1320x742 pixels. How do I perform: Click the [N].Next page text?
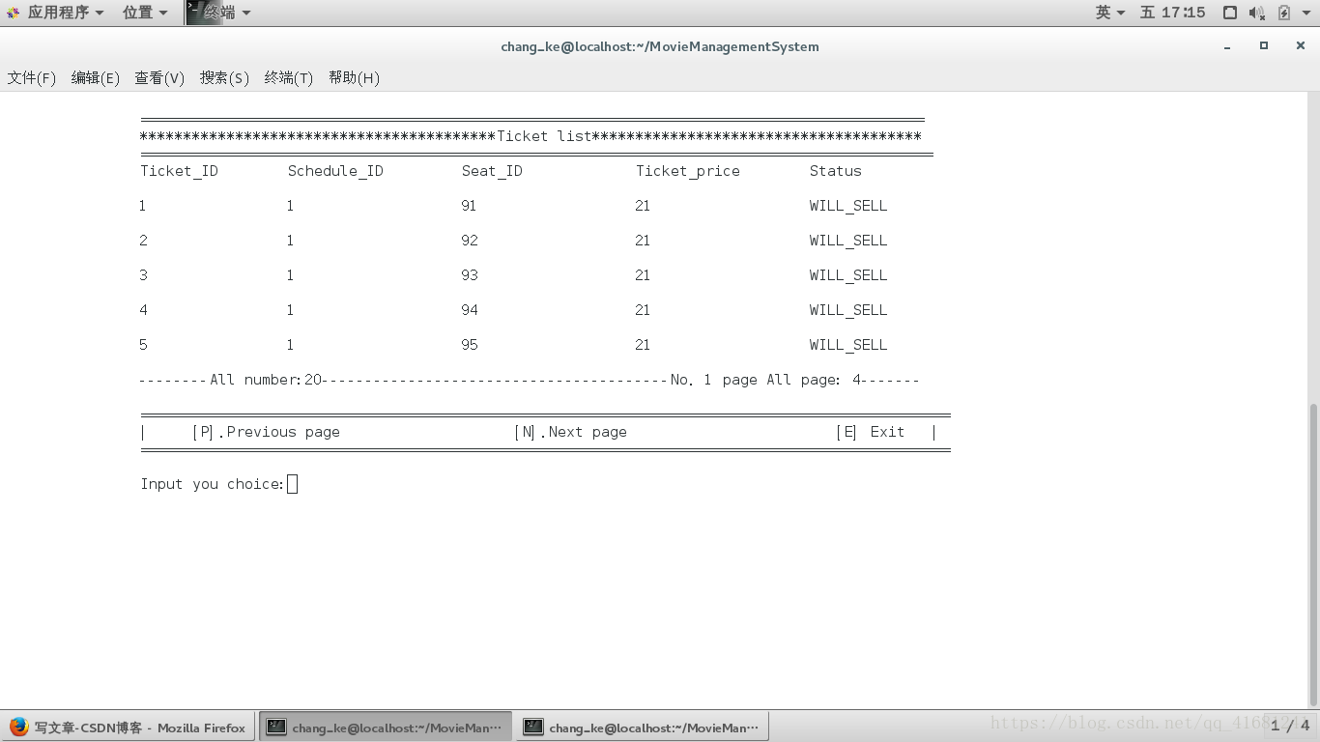[x=571, y=432]
